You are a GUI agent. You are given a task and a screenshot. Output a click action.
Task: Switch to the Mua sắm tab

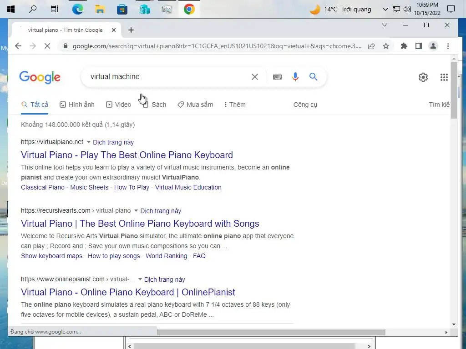195,105
